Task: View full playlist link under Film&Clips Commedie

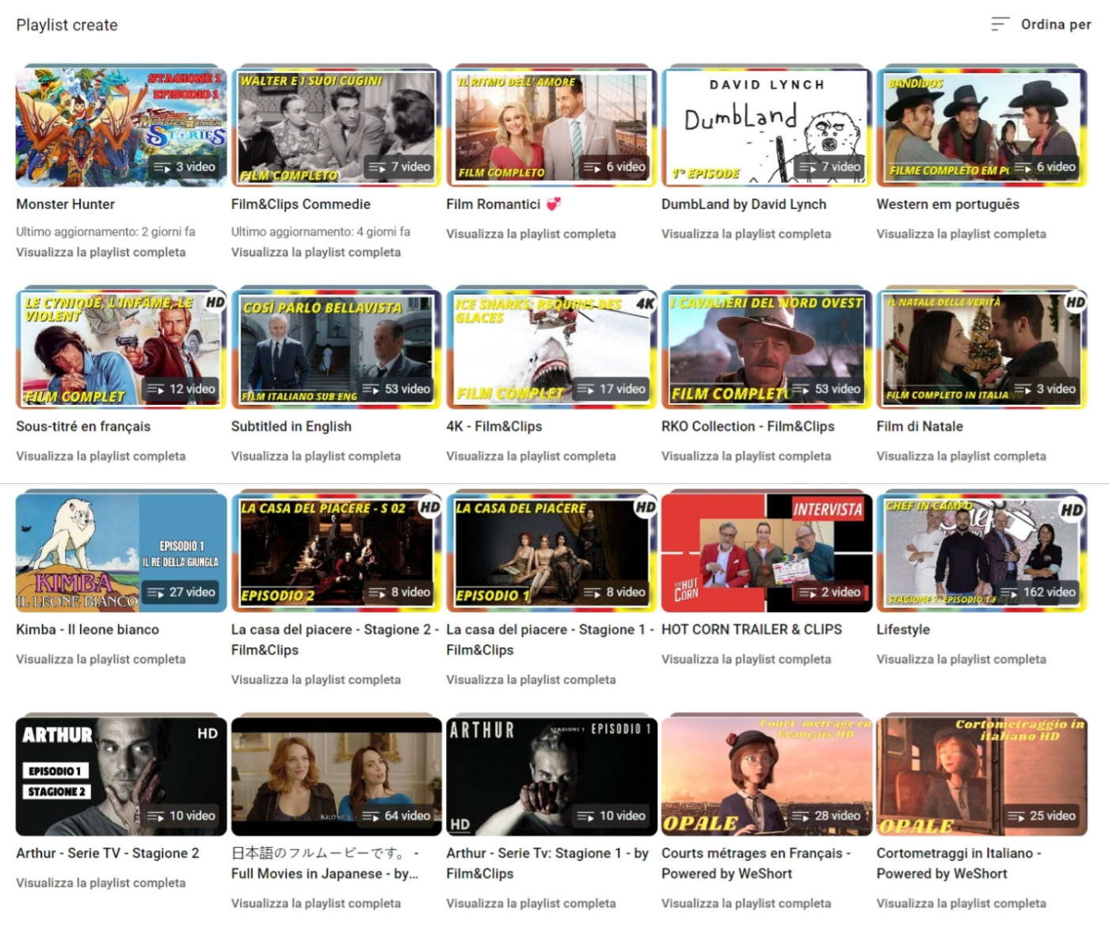Action: [x=316, y=252]
